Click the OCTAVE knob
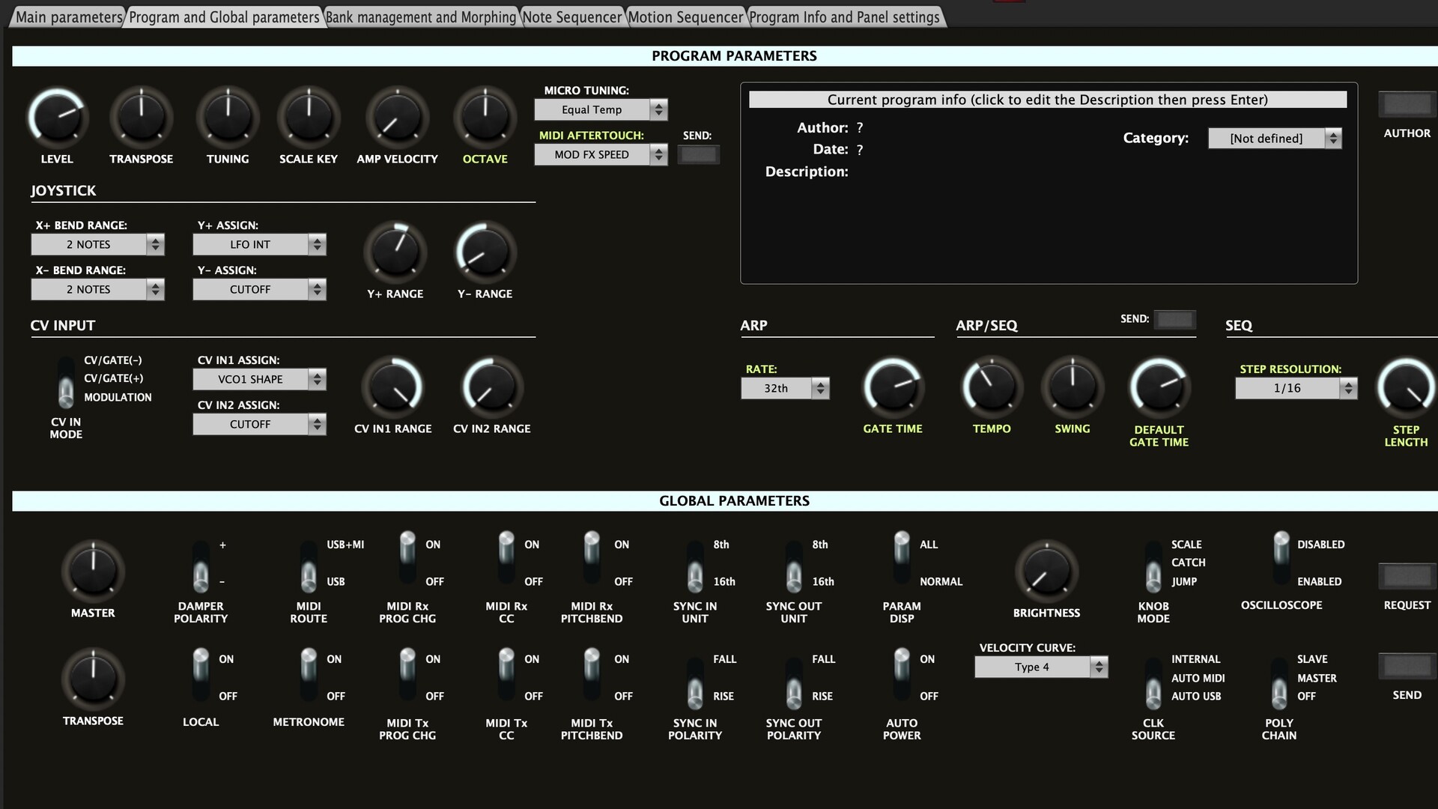 485,118
